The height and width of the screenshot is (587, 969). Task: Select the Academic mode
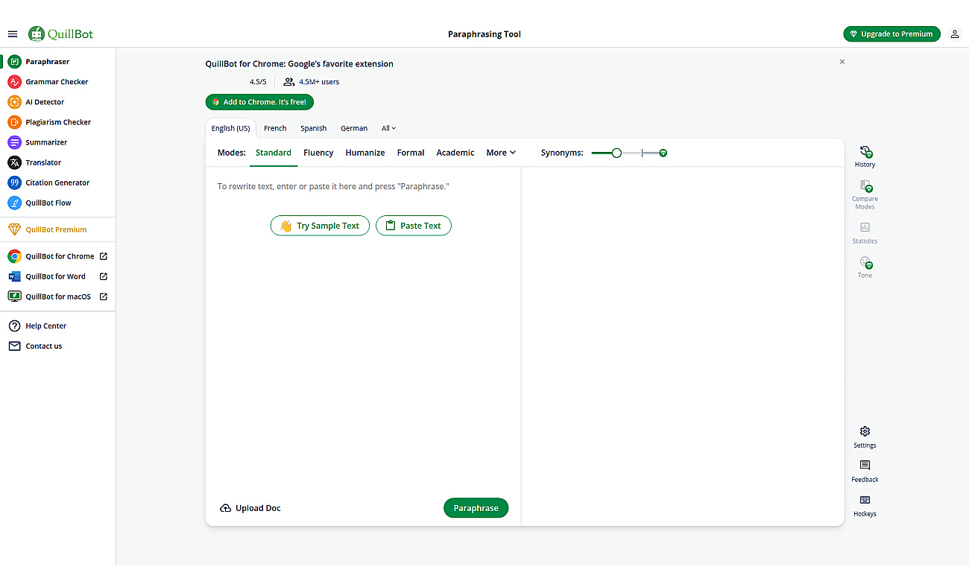pos(455,153)
